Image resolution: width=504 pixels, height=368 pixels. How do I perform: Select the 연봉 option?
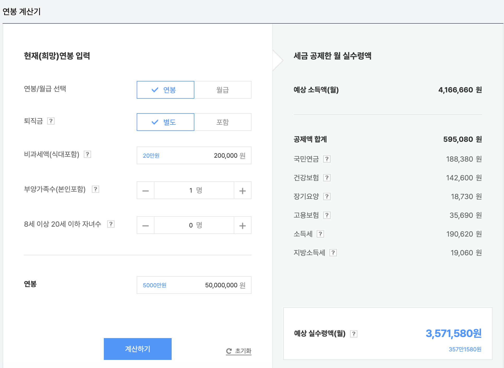pyautogui.click(x=165, y=90)
